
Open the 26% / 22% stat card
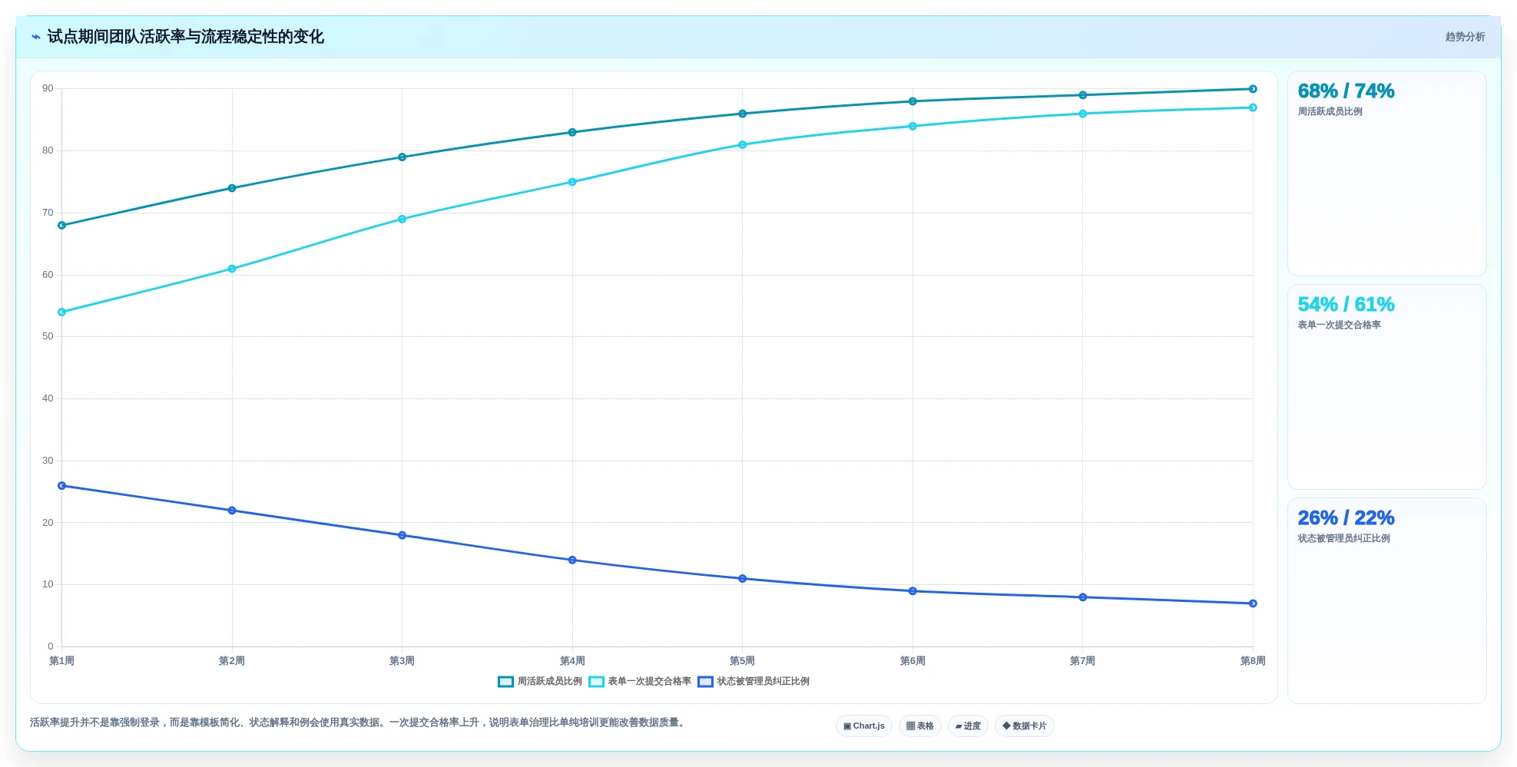[1386, 600]
